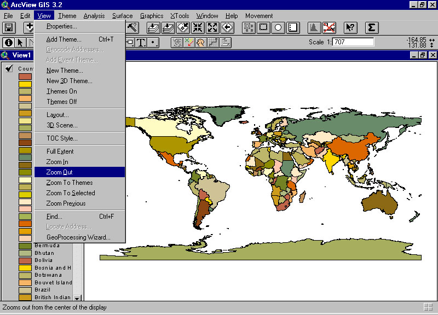The height and width of the screenshot is (315, 438).
Task: Open the Analysis menu
Action: tap(94, 16)
